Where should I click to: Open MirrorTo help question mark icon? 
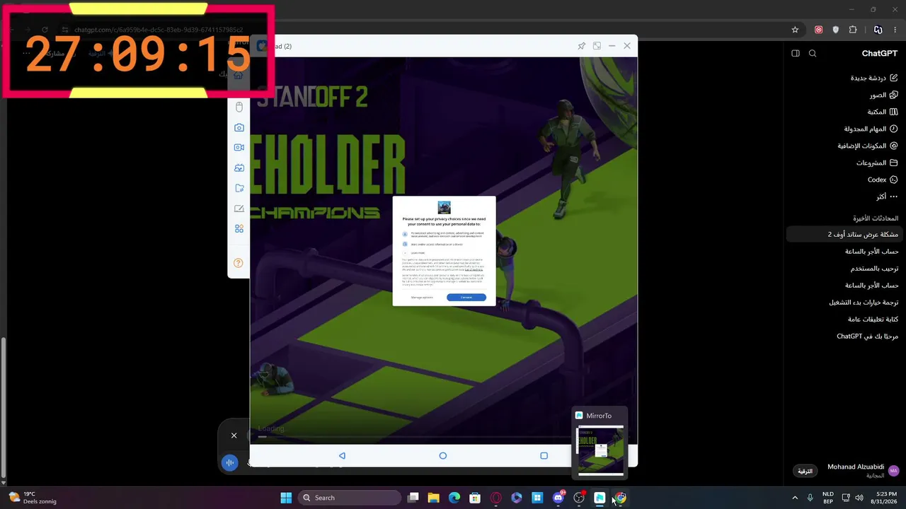239,263
